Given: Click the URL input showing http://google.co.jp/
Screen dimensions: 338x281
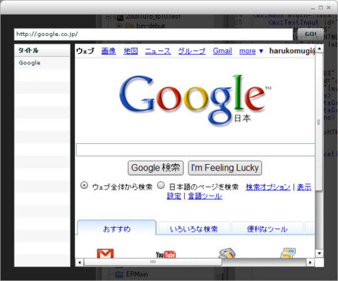Looking at the screenshot, I should pyautogui.click(x=153, y=34).
